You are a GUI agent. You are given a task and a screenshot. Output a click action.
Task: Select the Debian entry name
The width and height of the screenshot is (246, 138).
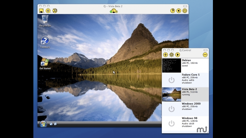186,60
